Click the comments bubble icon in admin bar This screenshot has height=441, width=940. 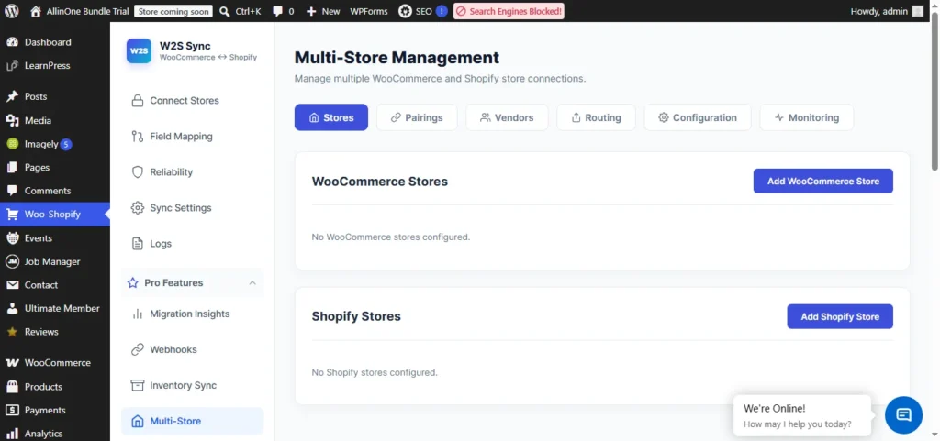pos(277,11)
